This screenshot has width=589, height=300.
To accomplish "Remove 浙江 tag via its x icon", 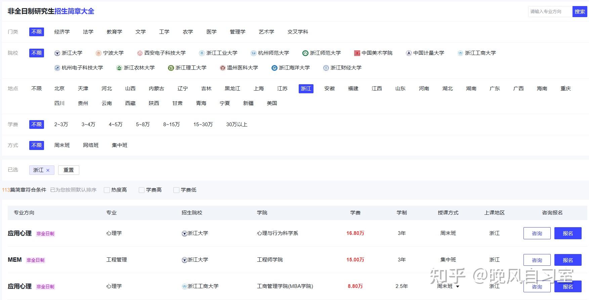I will point(48,170).
